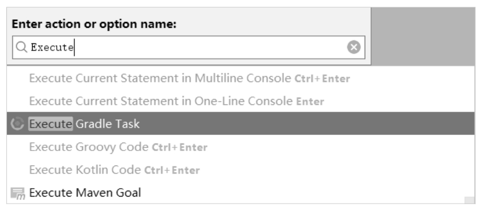Click the Ctrl+Enter hint next to Groovy Code
This screenshot has height=210, width=482.
point(179,147)
